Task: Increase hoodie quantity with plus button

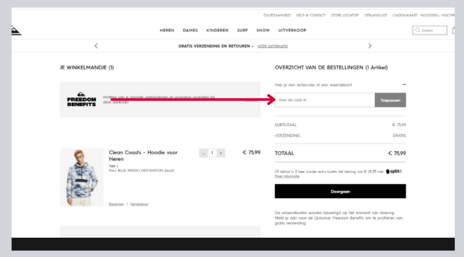Action: [221, 153]
